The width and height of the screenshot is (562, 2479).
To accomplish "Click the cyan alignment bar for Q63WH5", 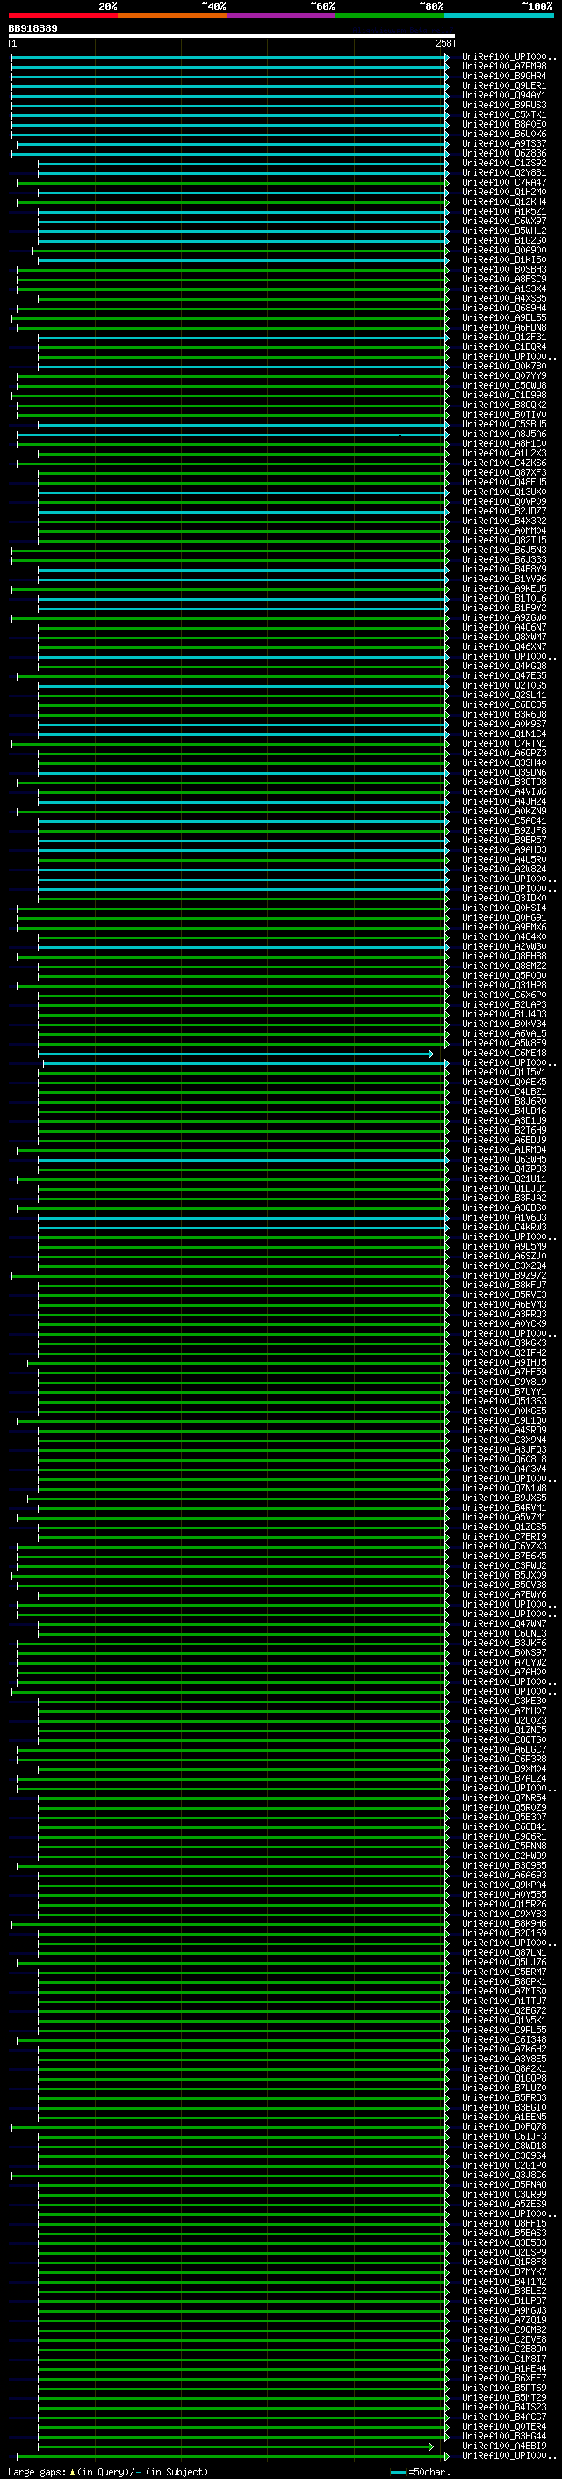I will (x=243, y=1160).
